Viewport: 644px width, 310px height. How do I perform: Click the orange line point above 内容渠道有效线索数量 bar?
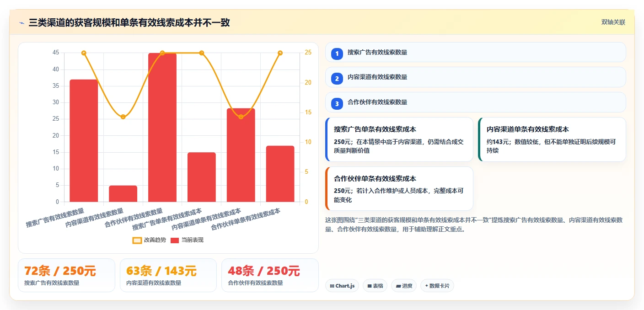[x=123, y=117]
